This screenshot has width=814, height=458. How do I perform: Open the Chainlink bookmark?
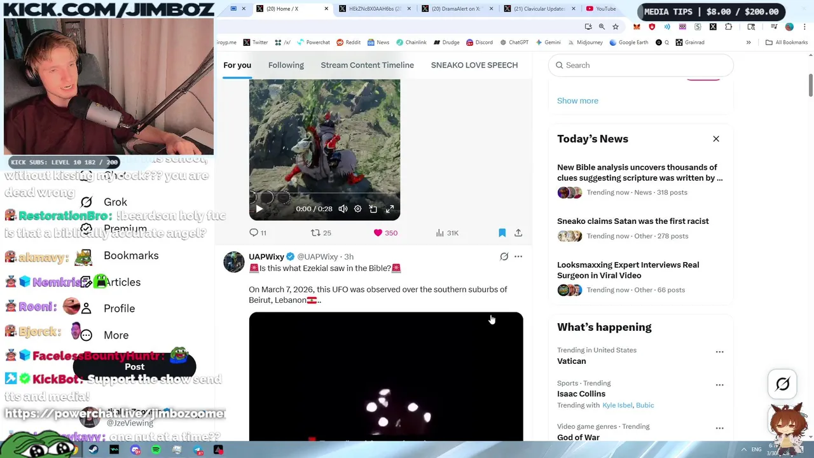411,43
